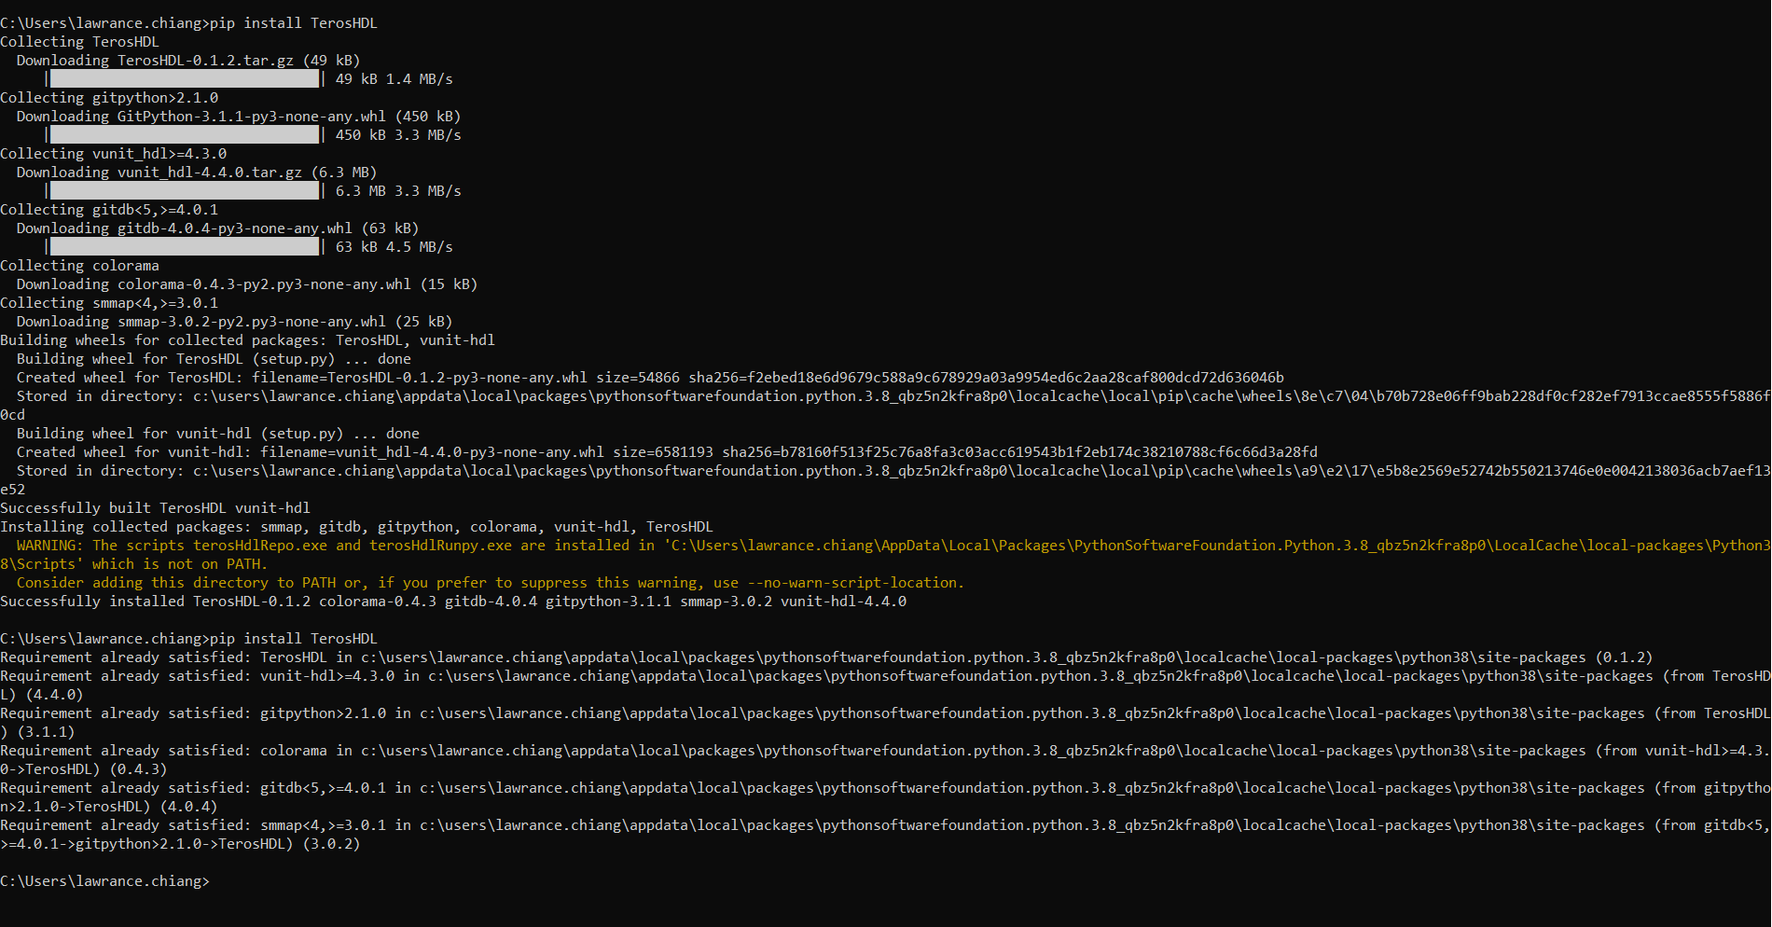Image resolution: width=1772 pixels, height=927 pixels.
Task: Click 'filename=TerosHDL-0.1.2-py3-none-any.whl' in Created wheel line
Action: click(x=420, y=378)
